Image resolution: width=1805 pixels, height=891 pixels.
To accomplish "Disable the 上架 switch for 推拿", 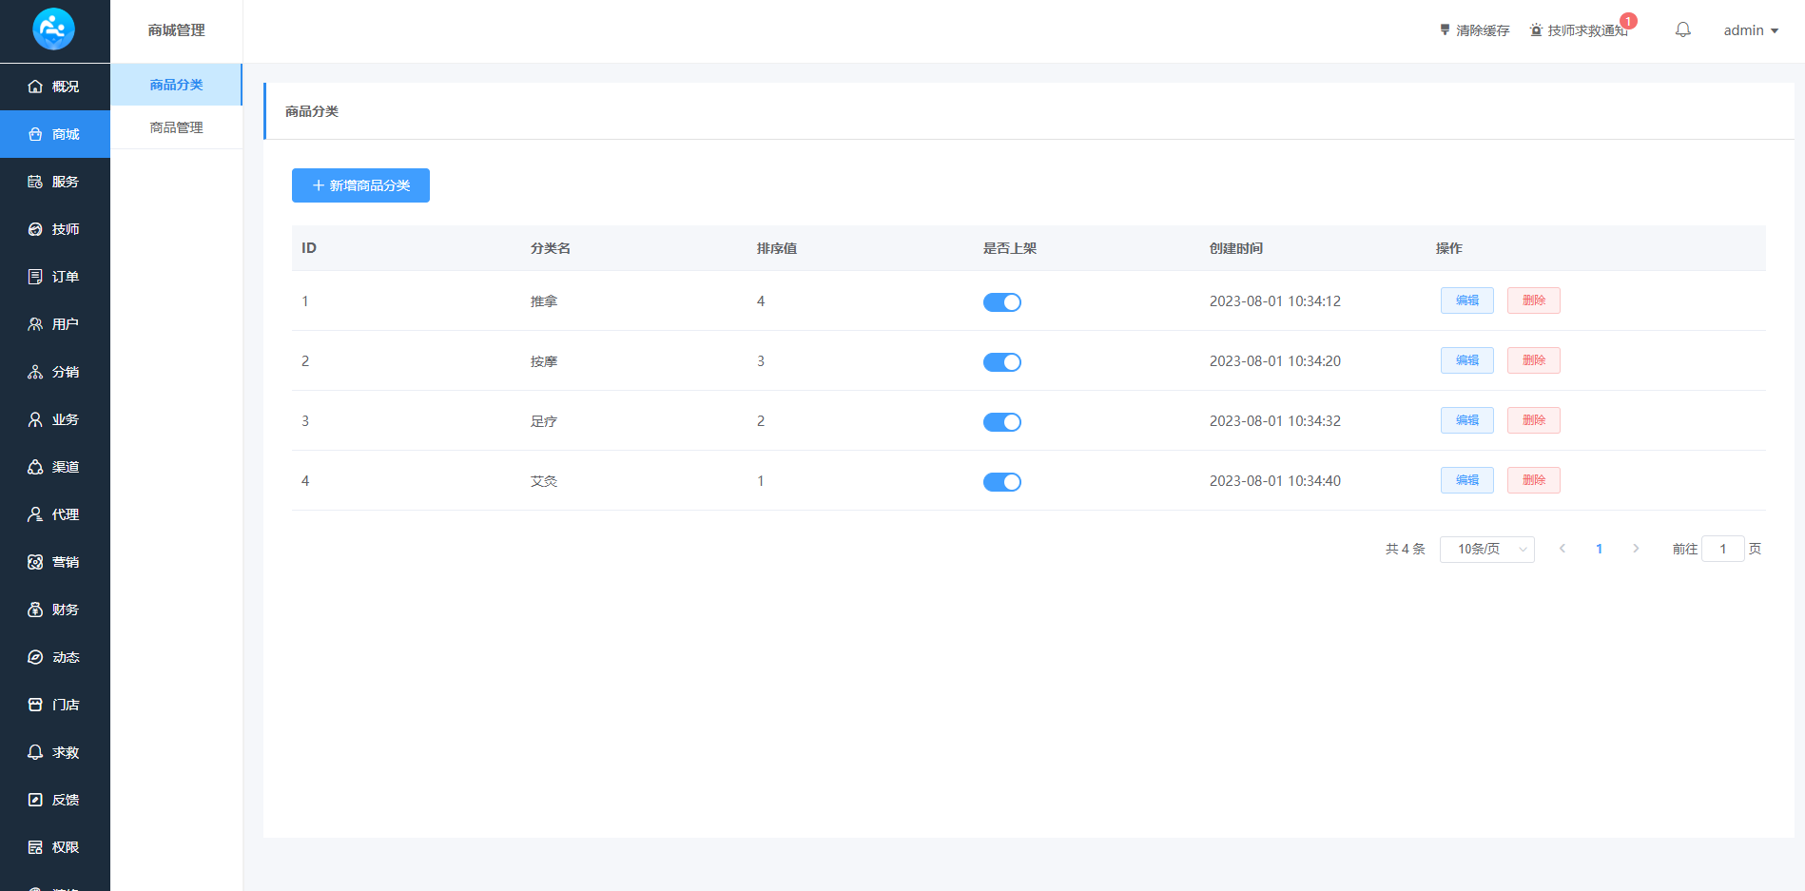I will (x=1001, y=302).
